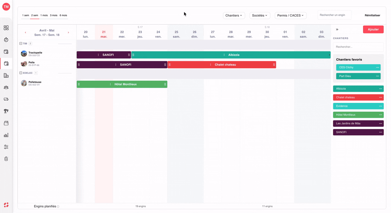Click the red Ajouter button
This screenshot has height=213, width=391.
373,30
